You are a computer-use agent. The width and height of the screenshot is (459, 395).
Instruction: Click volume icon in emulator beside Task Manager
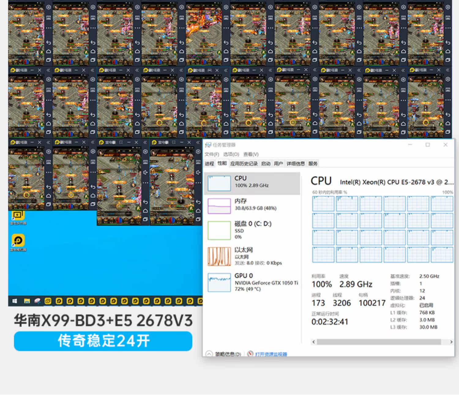point(198,172)
